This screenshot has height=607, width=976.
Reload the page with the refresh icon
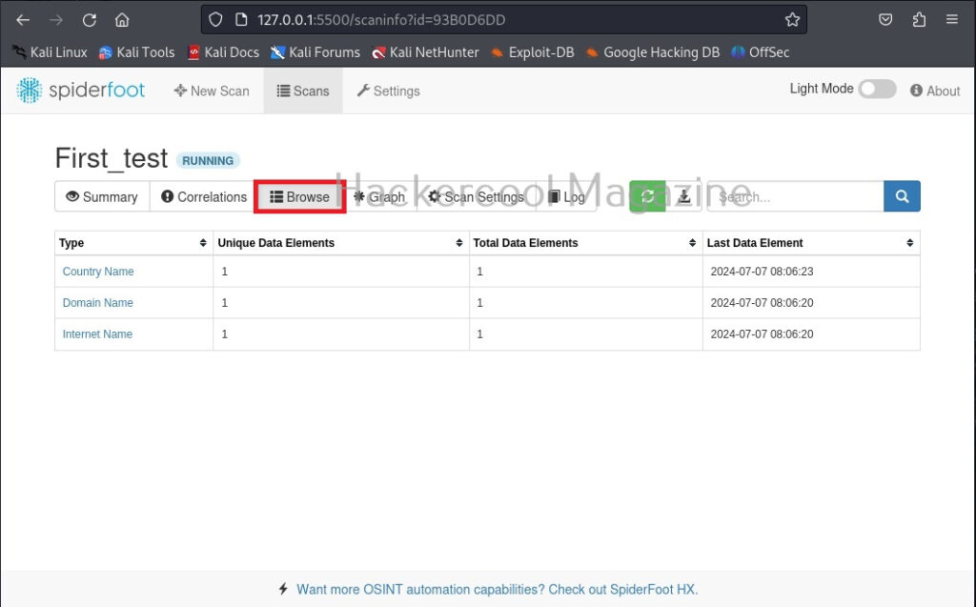(x=89, y=20)
